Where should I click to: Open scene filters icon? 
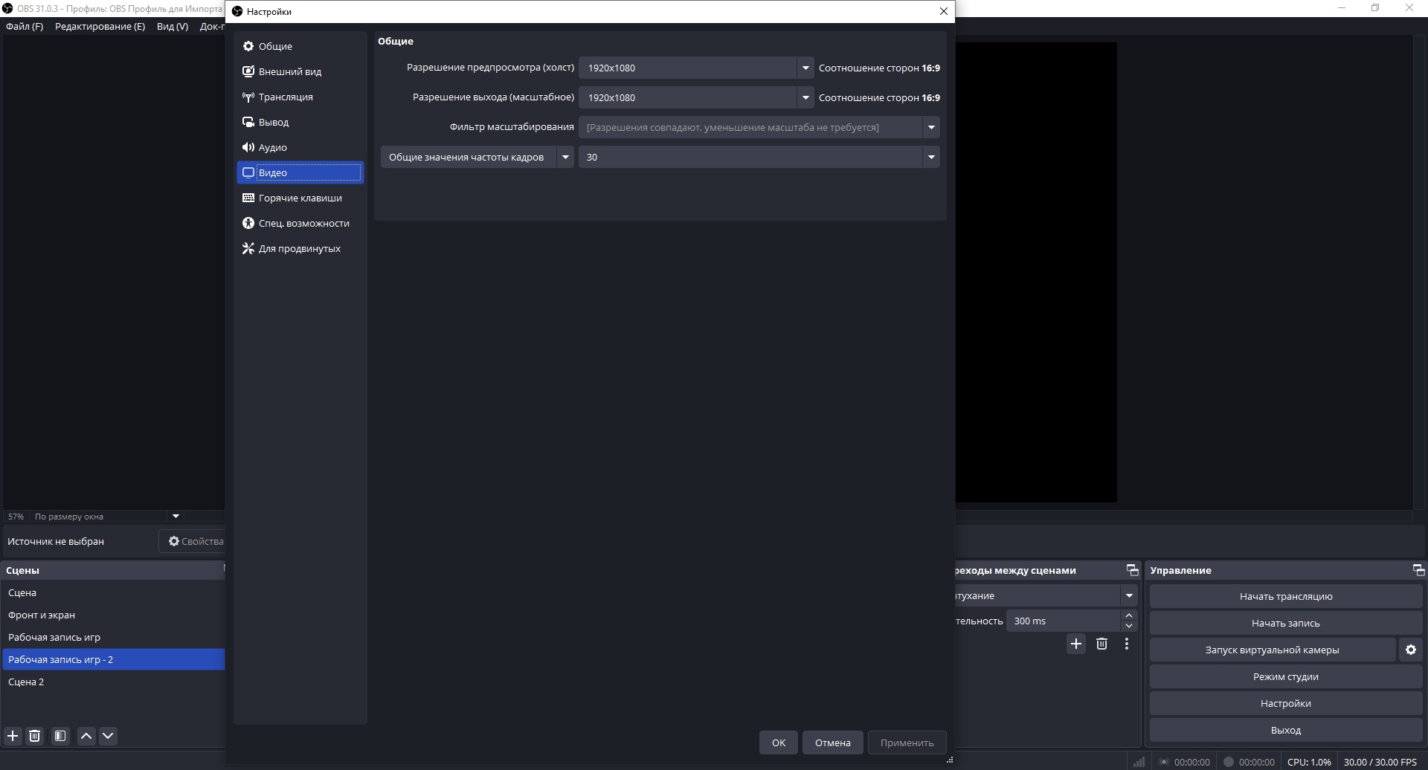click(60, 736)
